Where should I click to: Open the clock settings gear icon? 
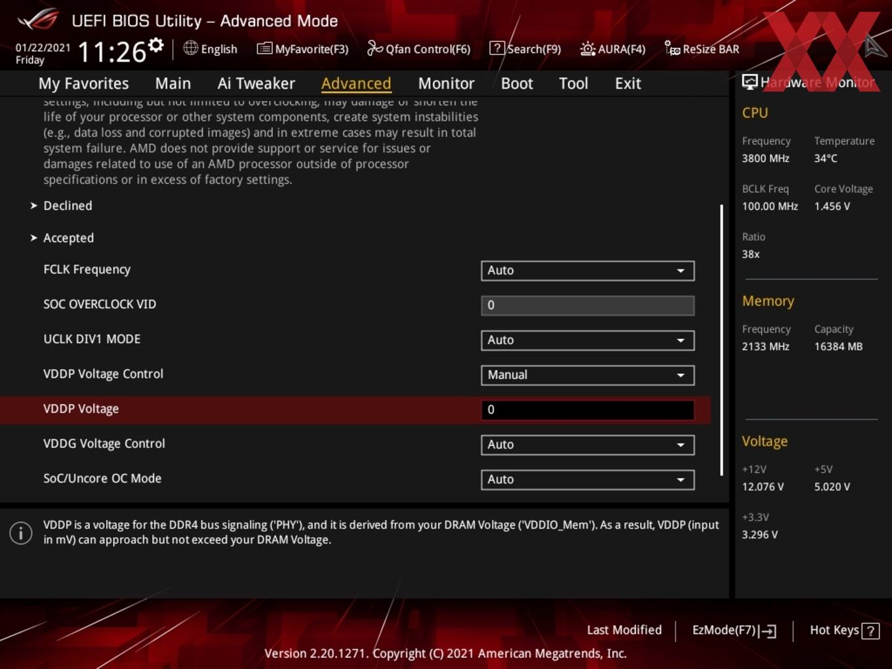click(x=155, y=45)
